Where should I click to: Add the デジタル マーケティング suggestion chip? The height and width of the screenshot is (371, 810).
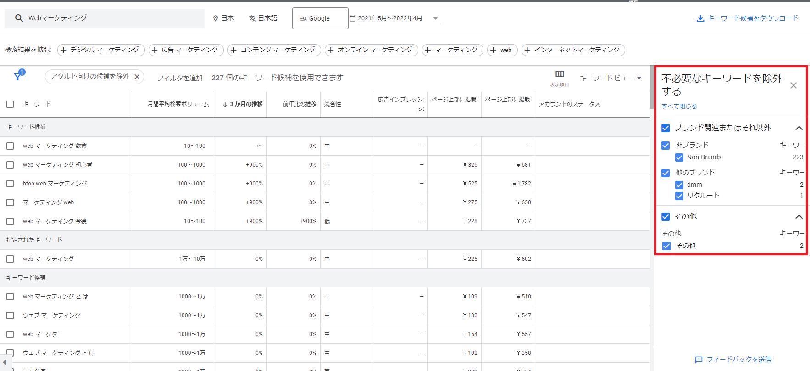point(101,50)
